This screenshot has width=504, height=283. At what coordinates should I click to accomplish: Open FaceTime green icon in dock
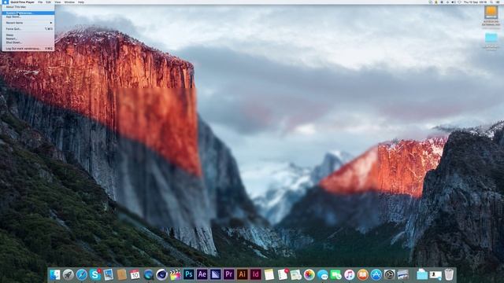point(336,274)
